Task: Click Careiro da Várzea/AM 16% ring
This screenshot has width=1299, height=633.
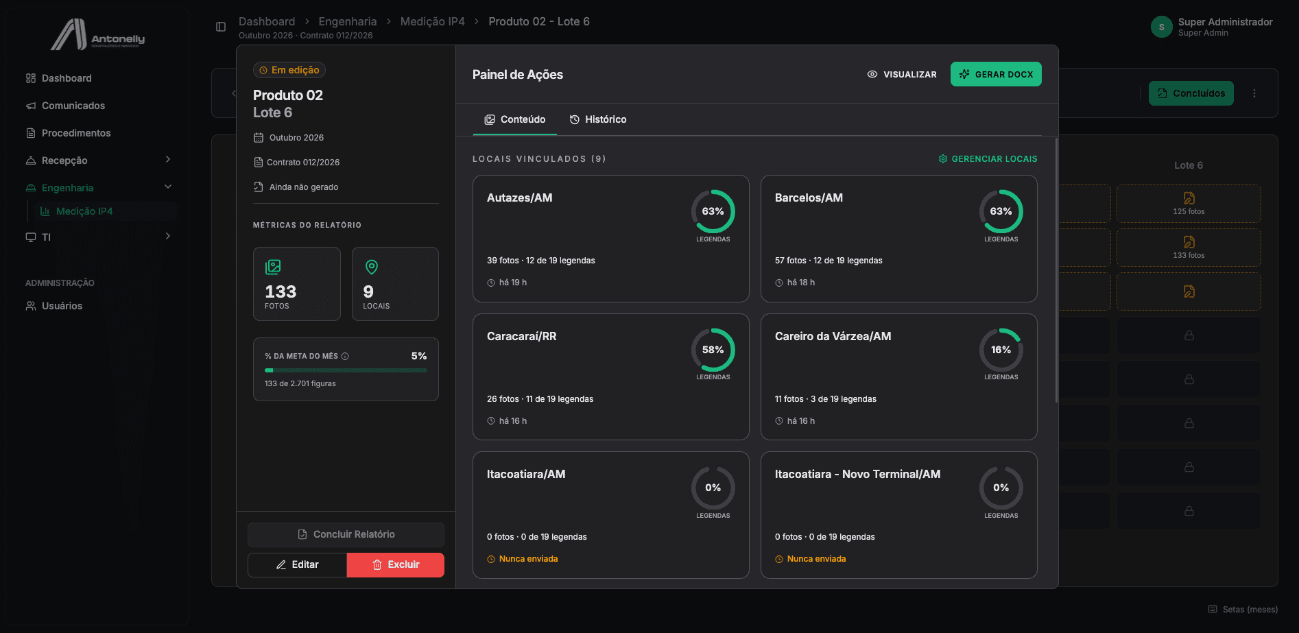Action: click(x=1001, y=350)
